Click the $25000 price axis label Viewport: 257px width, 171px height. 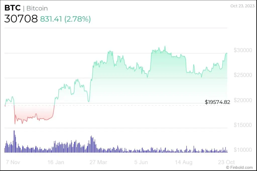pyautogui.click(x=242, y=75)
